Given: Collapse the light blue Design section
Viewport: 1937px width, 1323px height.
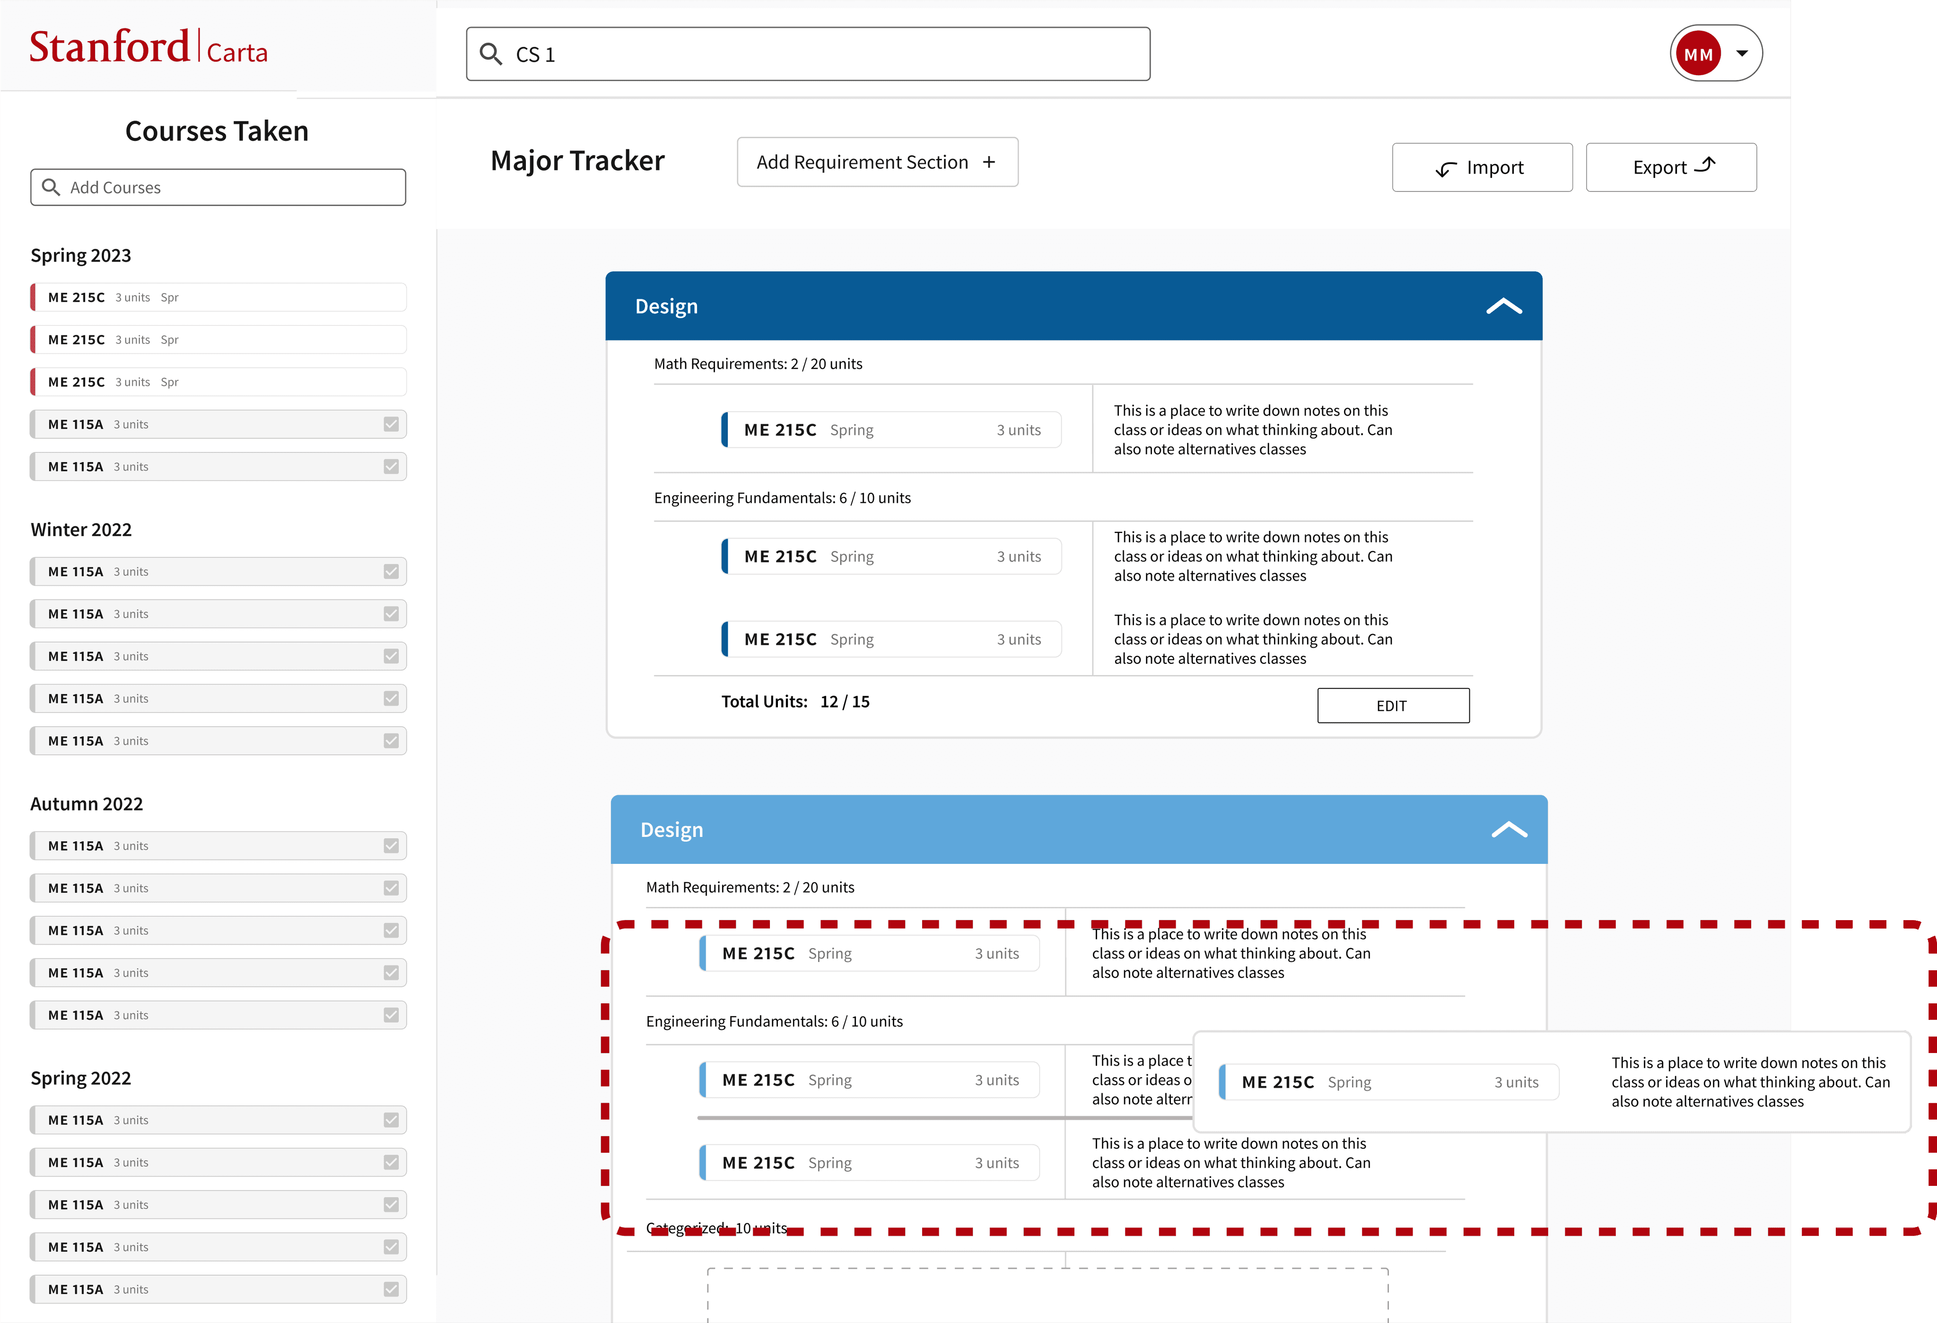Looking at the screenshot, I should (1509, 830).
